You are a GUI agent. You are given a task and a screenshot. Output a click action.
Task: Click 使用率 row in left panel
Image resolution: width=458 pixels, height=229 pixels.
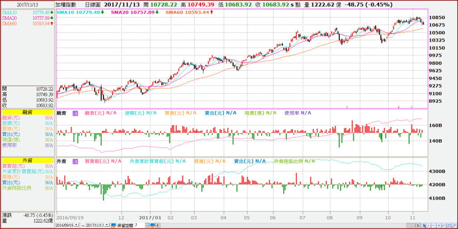click(x=27, y=145)
